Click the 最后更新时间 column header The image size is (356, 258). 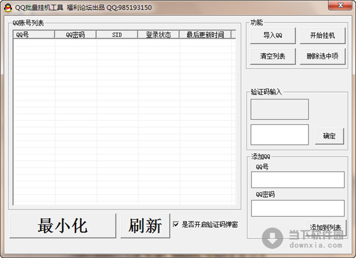(205, 35)
